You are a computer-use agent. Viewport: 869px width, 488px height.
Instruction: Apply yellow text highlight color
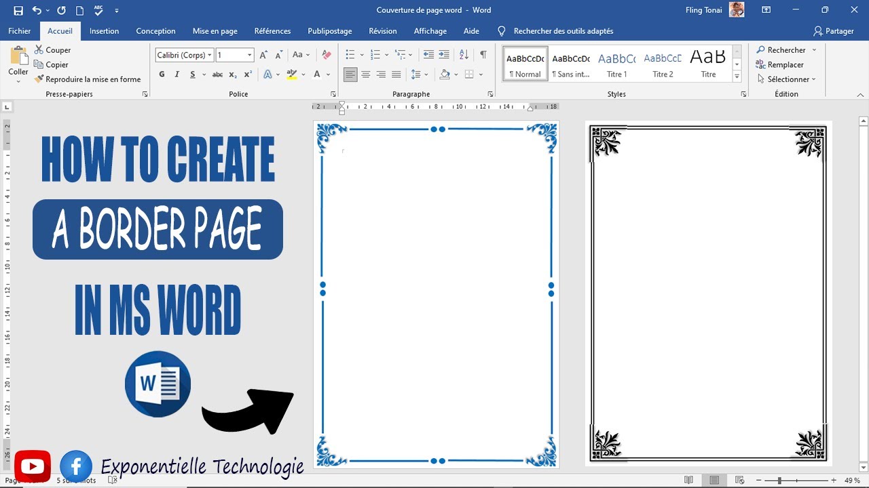pos(292,75)
